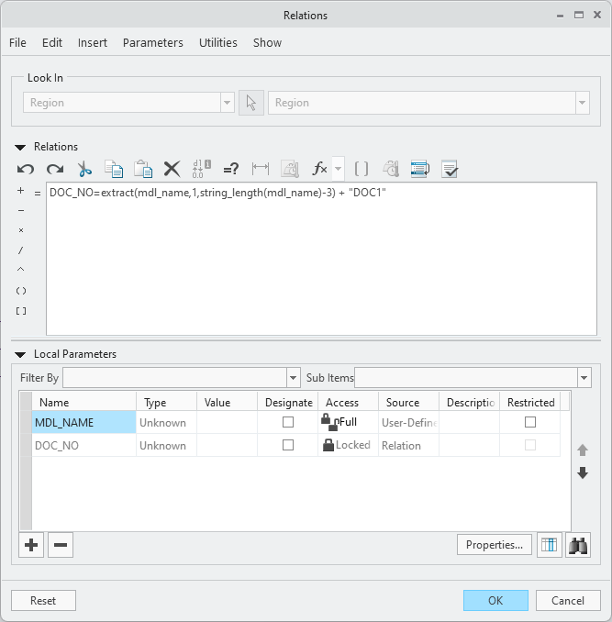Toggle Designate checkbox for MDL_NAME
Viewport: 612px width, 622px height.
(x=288, y=422)
